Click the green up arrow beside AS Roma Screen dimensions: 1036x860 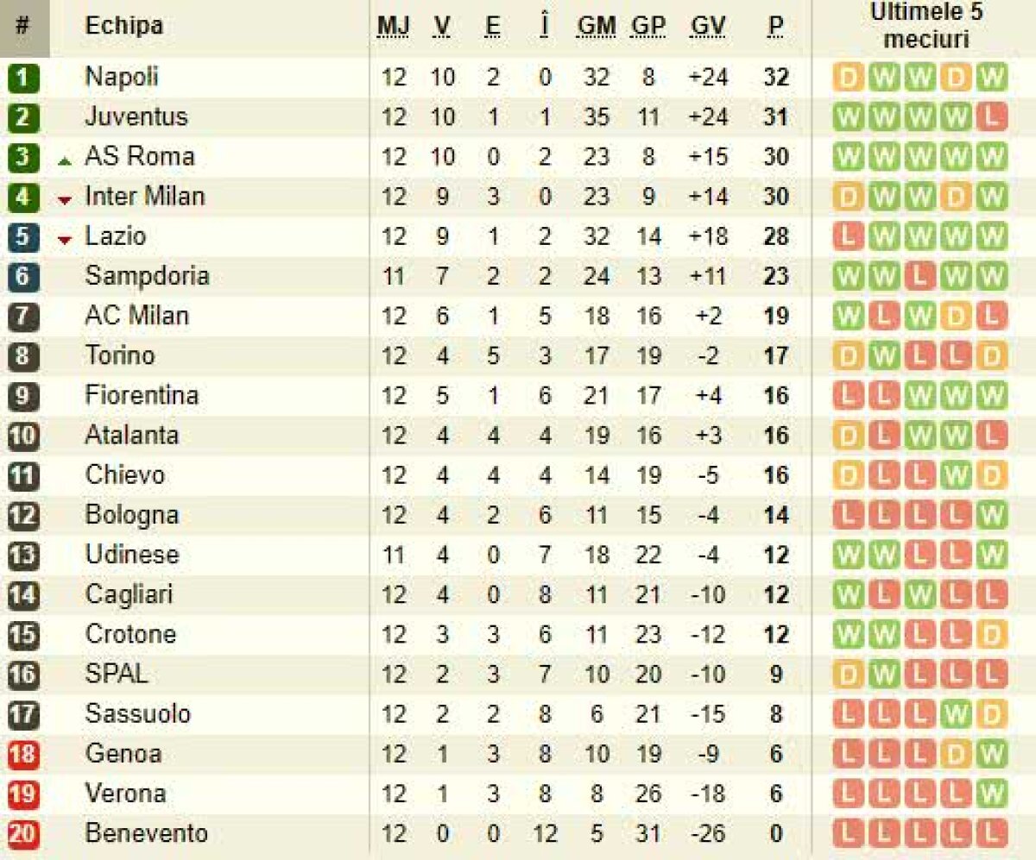(x=64, y=160)
